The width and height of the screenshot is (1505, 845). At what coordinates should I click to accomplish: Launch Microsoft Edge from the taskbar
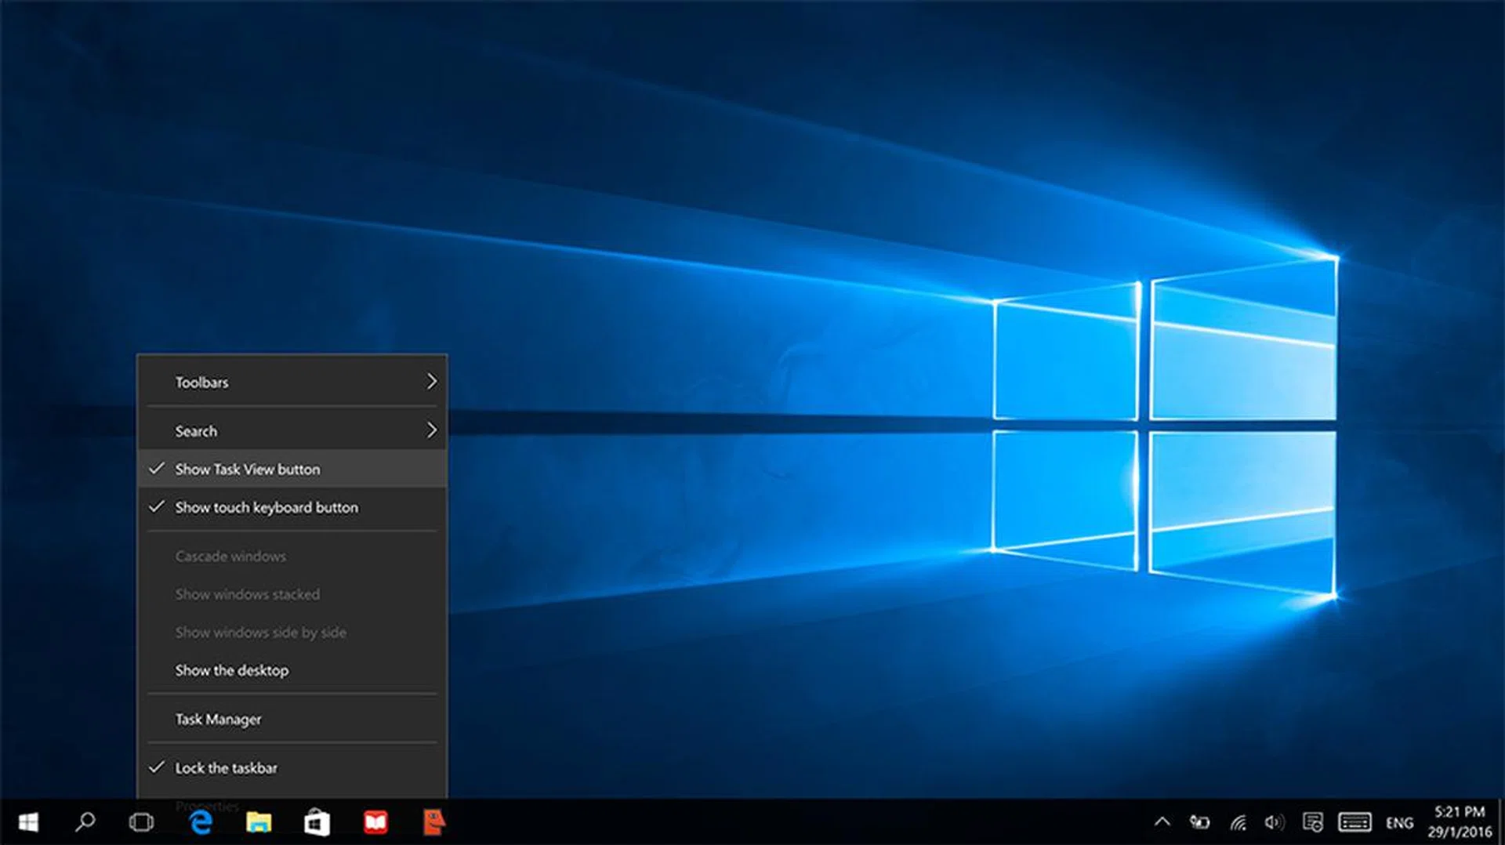click(201, 821)
